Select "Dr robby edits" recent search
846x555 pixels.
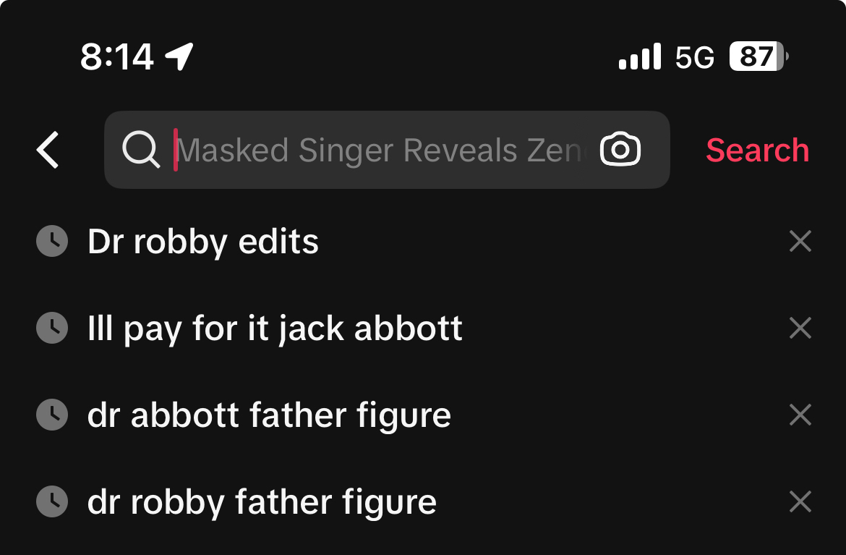(x=203, y=242)
